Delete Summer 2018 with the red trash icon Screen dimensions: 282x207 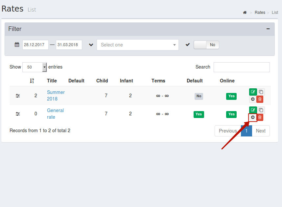[260, 99]
